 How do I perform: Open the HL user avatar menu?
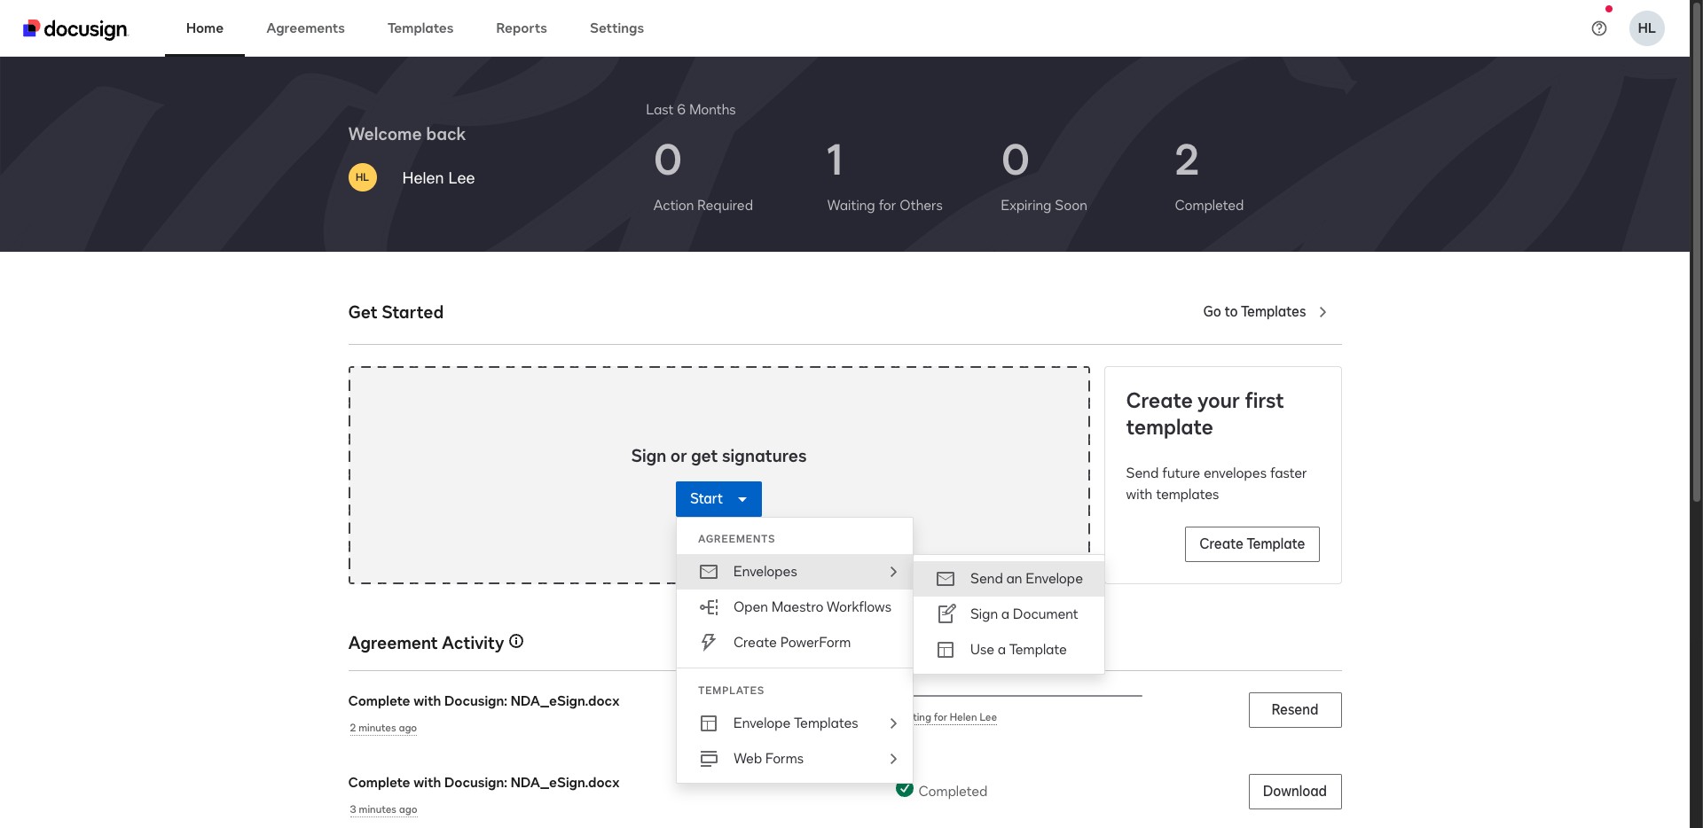pos(1646,28)
